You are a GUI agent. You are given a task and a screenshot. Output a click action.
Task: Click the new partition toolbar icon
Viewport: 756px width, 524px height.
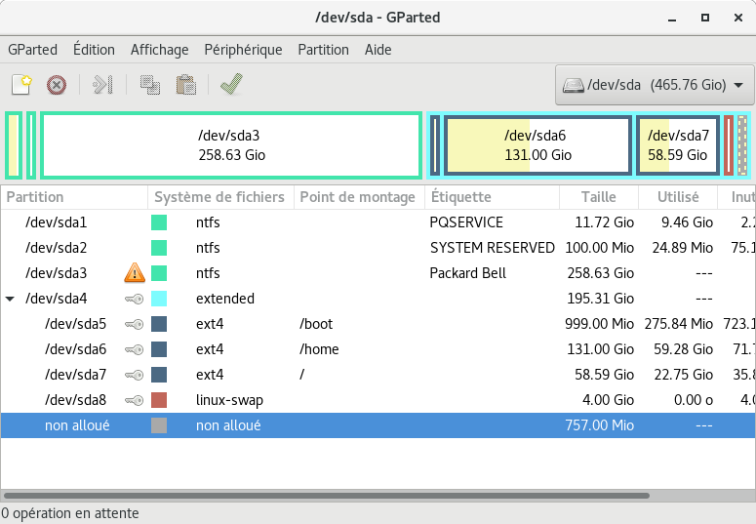pos(21,85)
